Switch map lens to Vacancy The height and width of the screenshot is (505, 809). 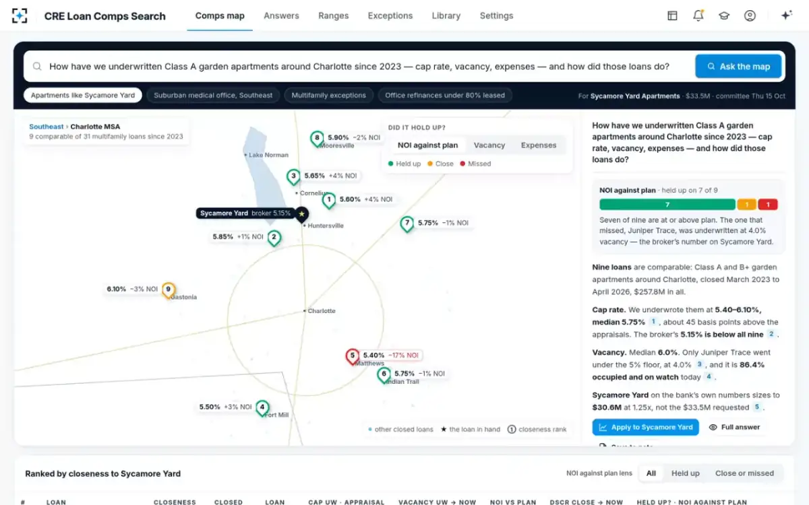tap(489, 145)
